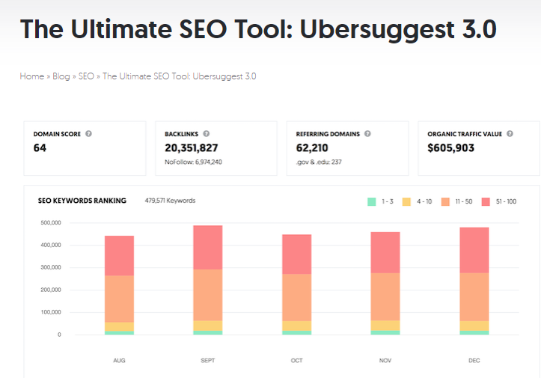Click the SEPT bar's red segment

point(208,247)
